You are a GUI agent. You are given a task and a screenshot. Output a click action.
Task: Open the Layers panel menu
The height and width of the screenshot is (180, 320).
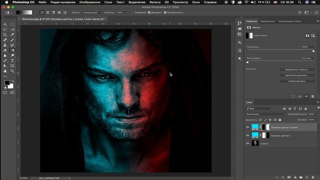(x=318, y=102)
